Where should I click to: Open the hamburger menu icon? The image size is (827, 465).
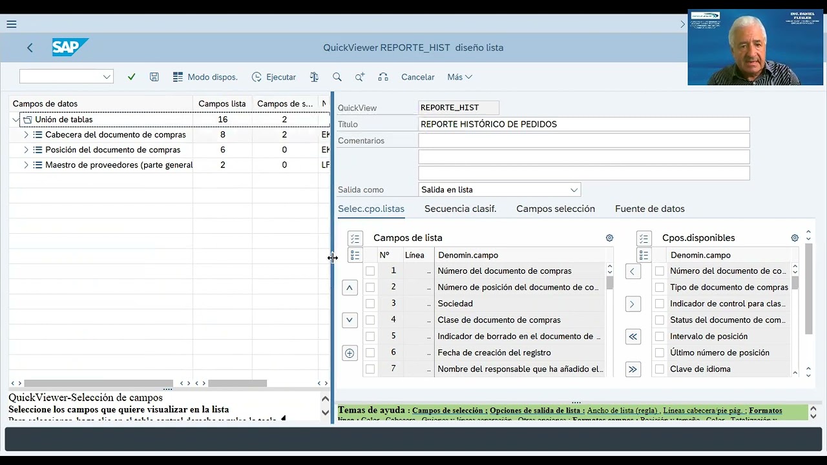pyautogui.click(x=12, y=25)
